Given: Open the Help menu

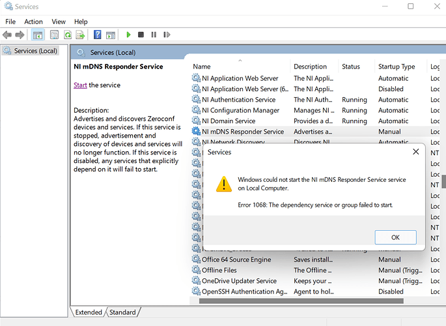Looking at the screenshot, I should click(x=81, y=22).
